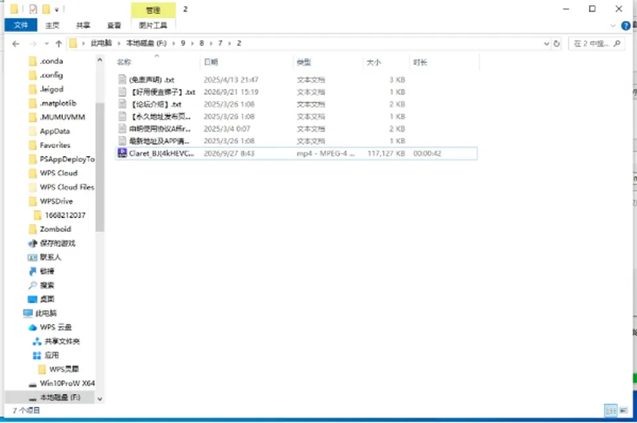
Task: Go up one folder level
Action: coord(58,44)
